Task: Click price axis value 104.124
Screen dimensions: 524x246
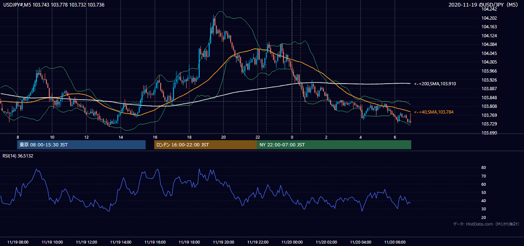Action: [489, 36]
